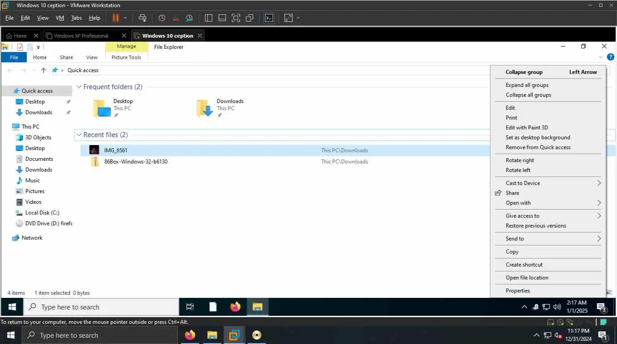Viewport: 617px width, 344px height.
Task: Click the disc icon on the host taskbar
Action: (256, 335)
